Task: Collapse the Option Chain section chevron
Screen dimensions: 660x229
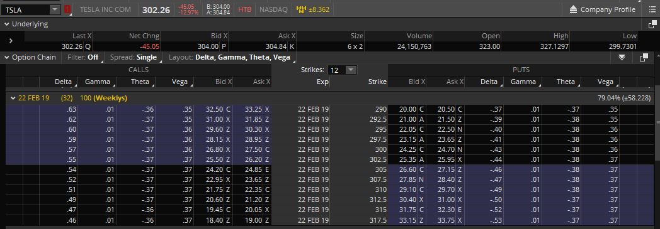Action: tap(7, 58)
